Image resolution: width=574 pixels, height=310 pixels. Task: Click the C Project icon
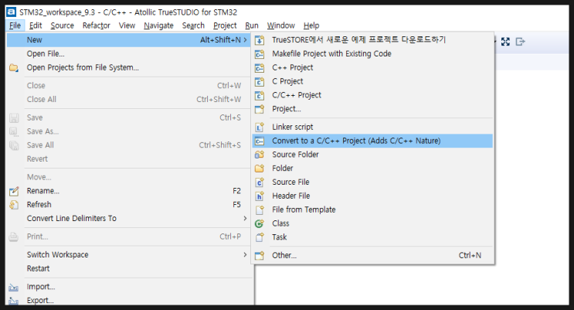coord(260,81)
